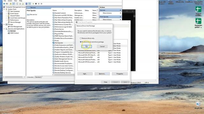Click the Add... button in Print Server Properties
Viewport: 204px width, 114px height.
click(85, 74)
